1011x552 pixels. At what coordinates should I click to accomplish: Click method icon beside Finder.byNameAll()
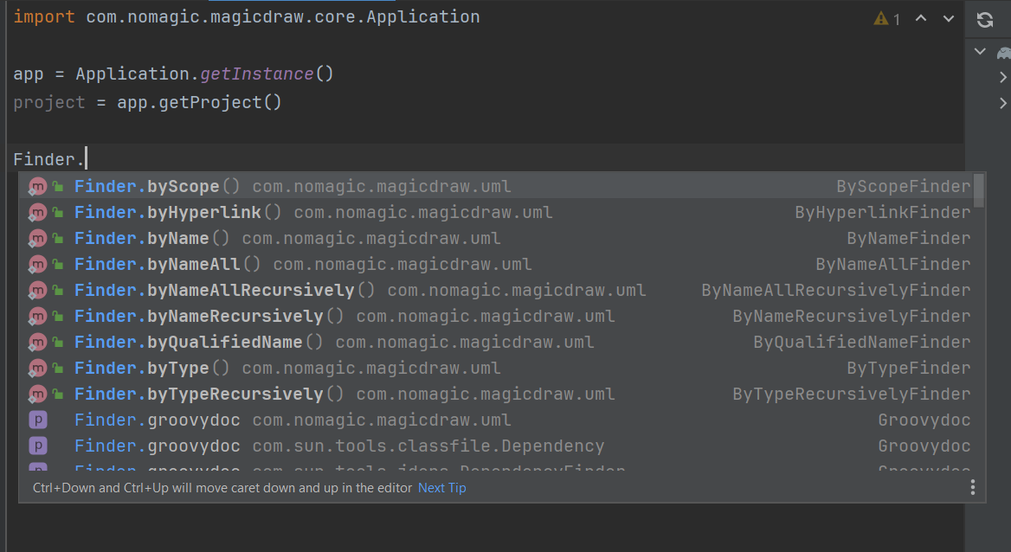37,265
